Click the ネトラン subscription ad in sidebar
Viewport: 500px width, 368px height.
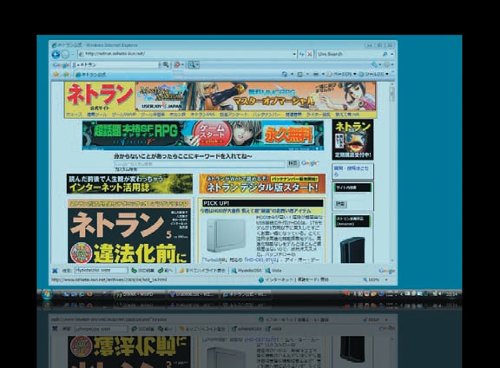[352, 140]
